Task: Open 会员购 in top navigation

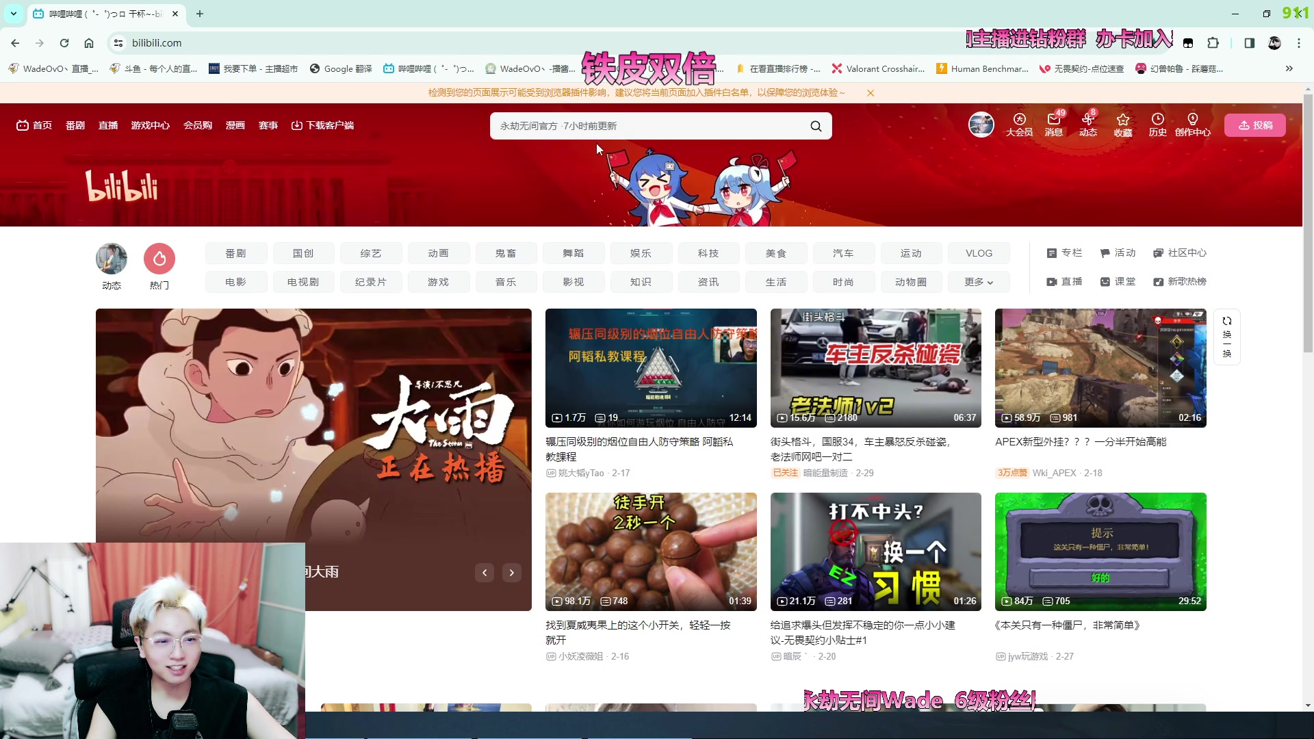Action: pos(198,125)
